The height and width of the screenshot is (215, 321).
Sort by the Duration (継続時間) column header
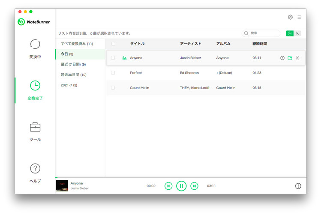click(260, 44)
